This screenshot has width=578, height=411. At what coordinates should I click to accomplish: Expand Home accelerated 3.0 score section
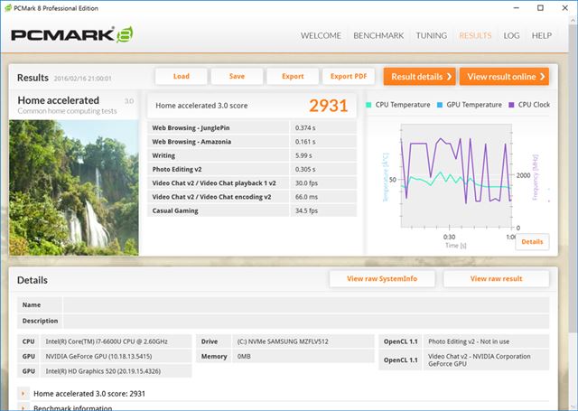23,394
